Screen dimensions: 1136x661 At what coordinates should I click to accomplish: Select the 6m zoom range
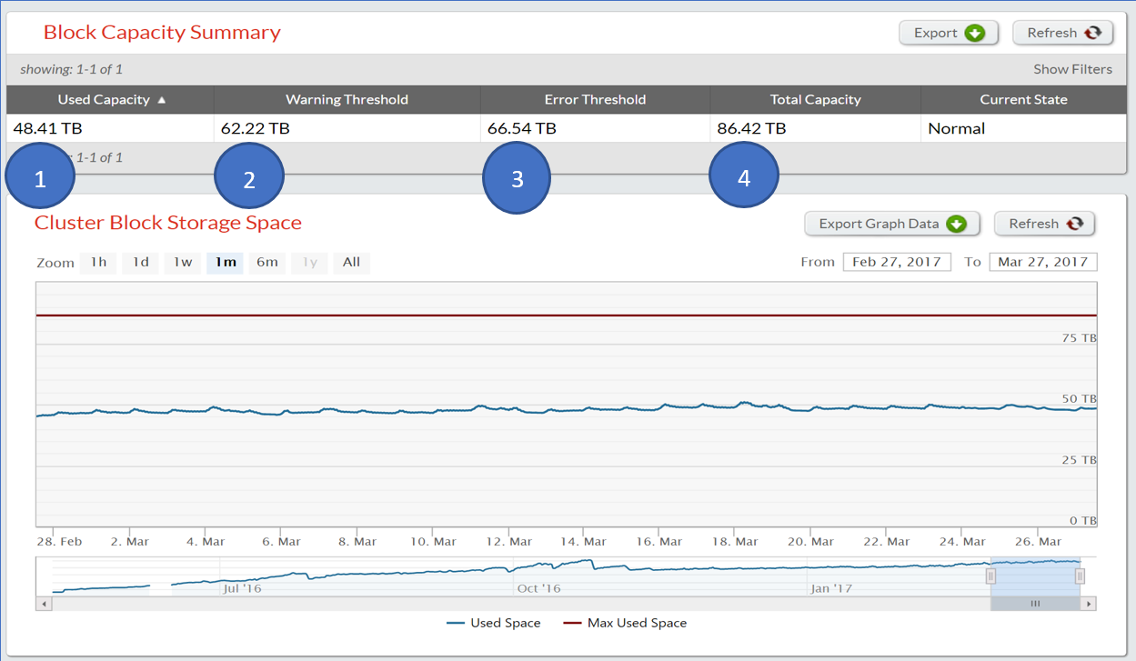266,263
